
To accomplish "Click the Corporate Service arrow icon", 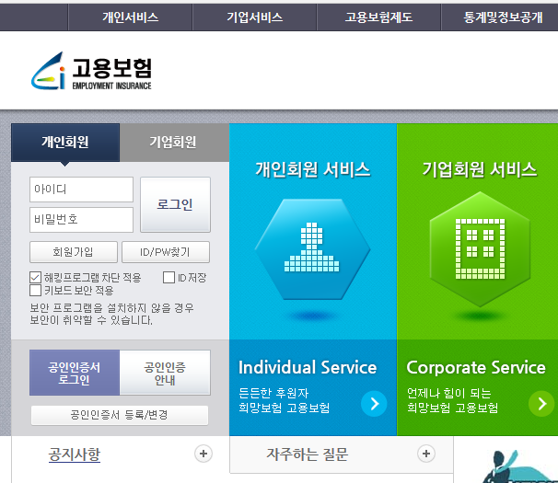I will 541,404.
